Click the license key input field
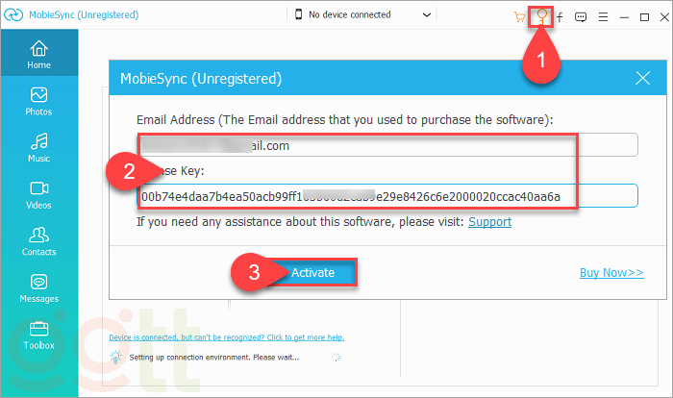The image size is (673, 398). 388,196
